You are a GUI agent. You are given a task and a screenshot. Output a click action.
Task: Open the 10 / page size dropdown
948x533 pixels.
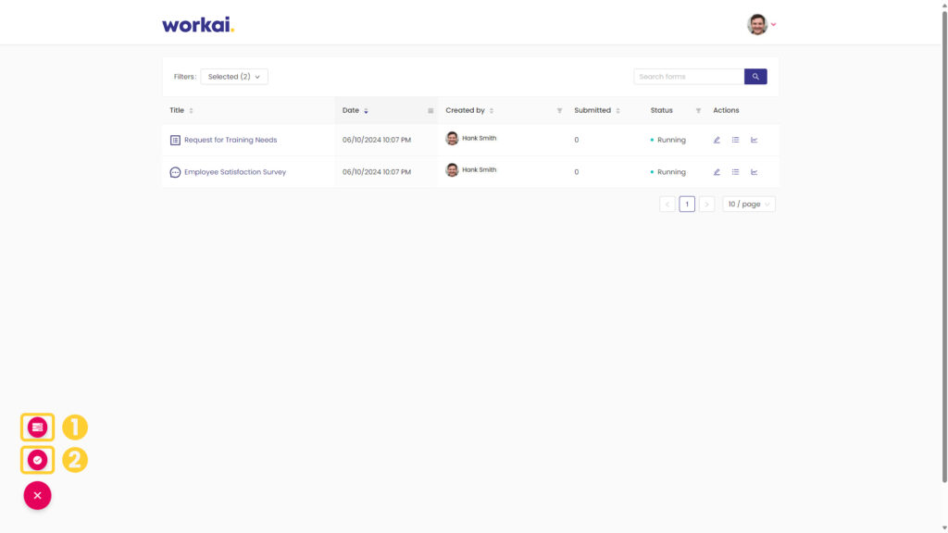click(x=748, y=205)
